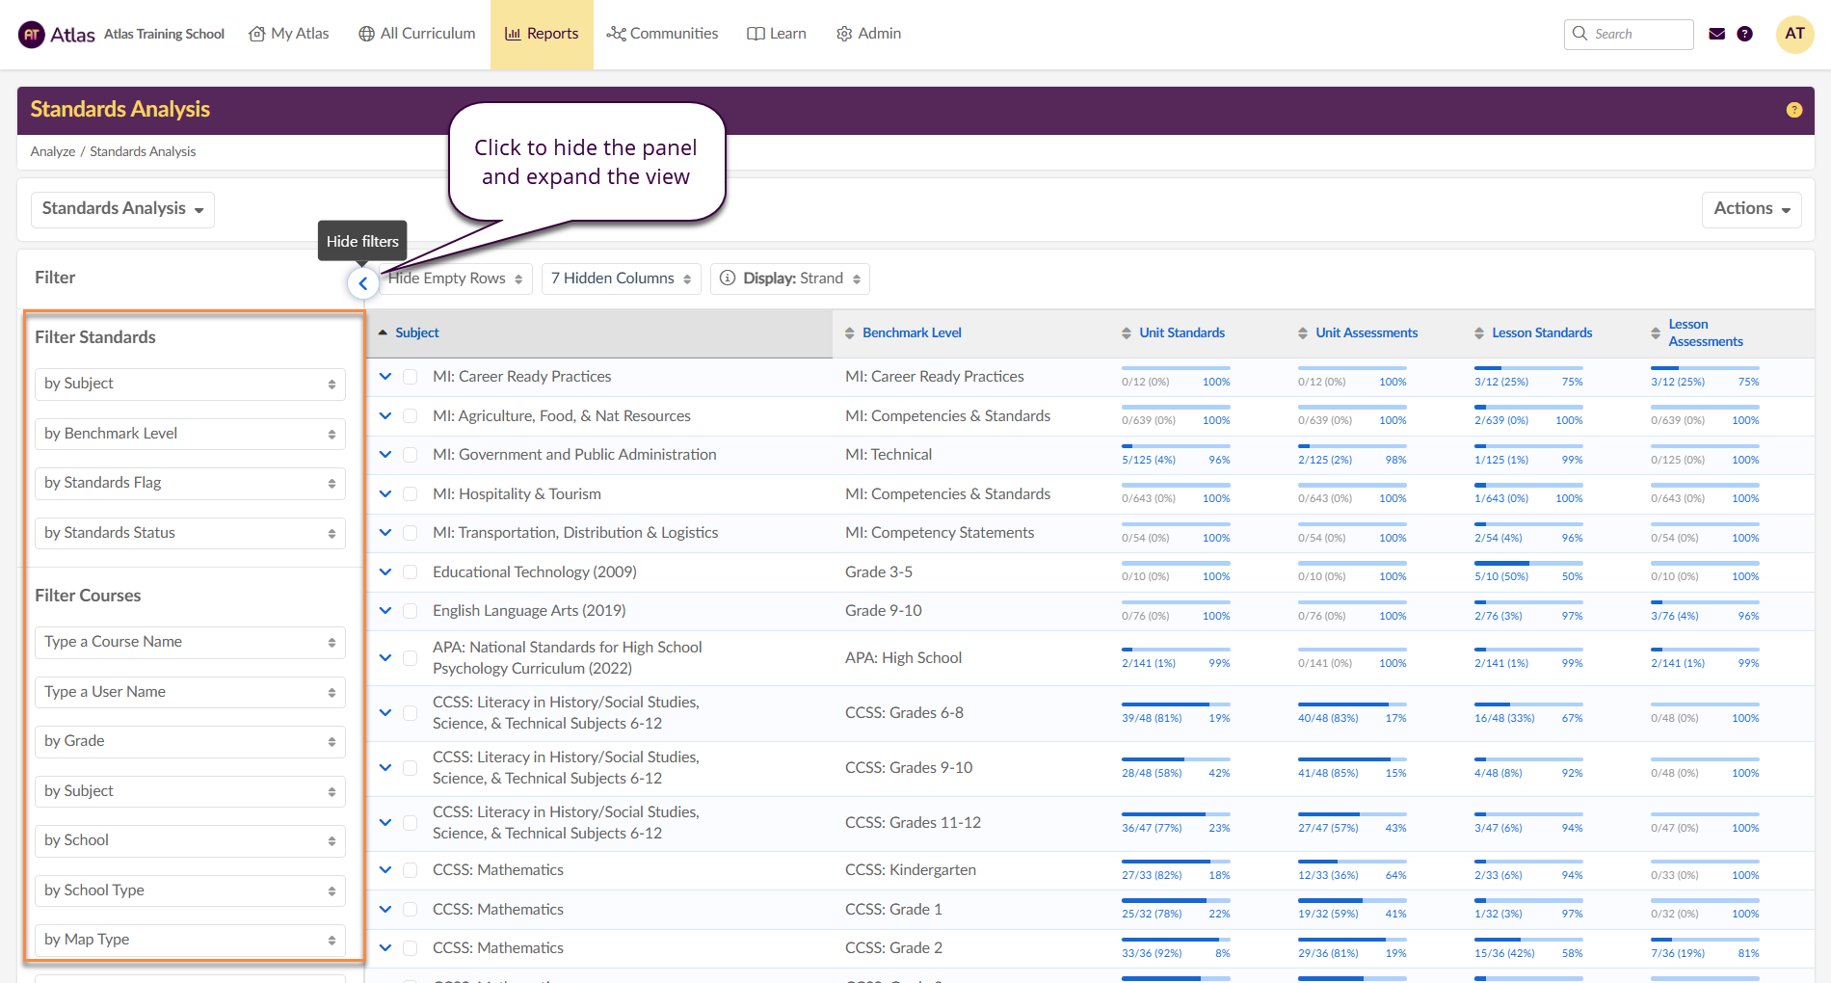
Task: Sort by Unit Standards column arrows
Action: tap(1127, 333)
